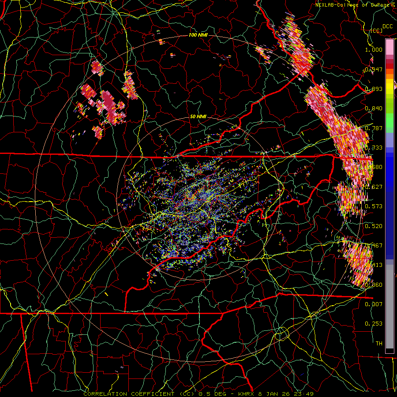Click the 0.787 scale value

(374, 128)
